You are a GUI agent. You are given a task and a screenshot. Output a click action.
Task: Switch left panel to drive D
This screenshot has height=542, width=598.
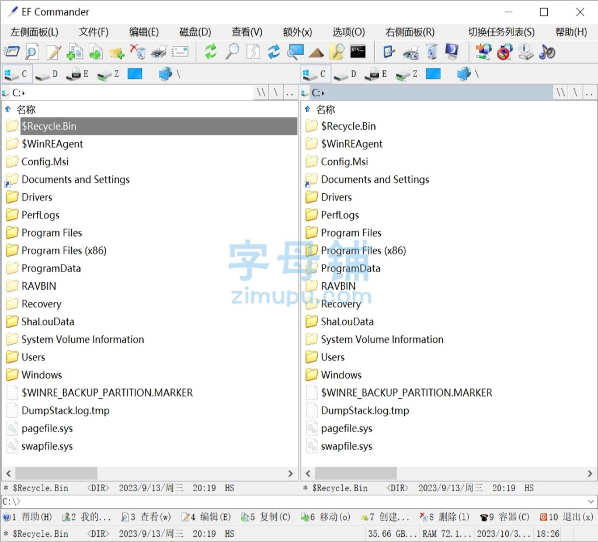47,74
